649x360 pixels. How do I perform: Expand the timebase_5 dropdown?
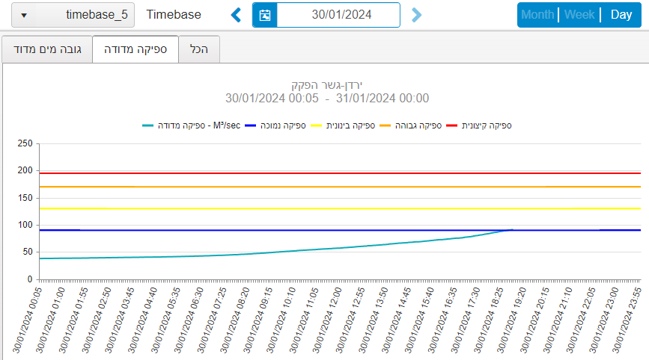click(73, 15)
